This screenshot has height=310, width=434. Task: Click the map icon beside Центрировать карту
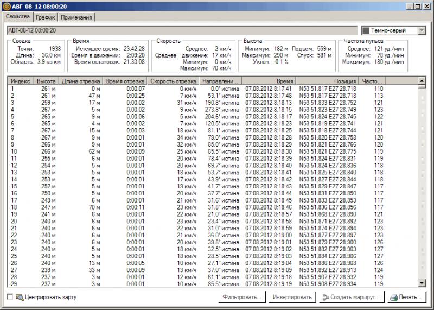tap(20, 298)
